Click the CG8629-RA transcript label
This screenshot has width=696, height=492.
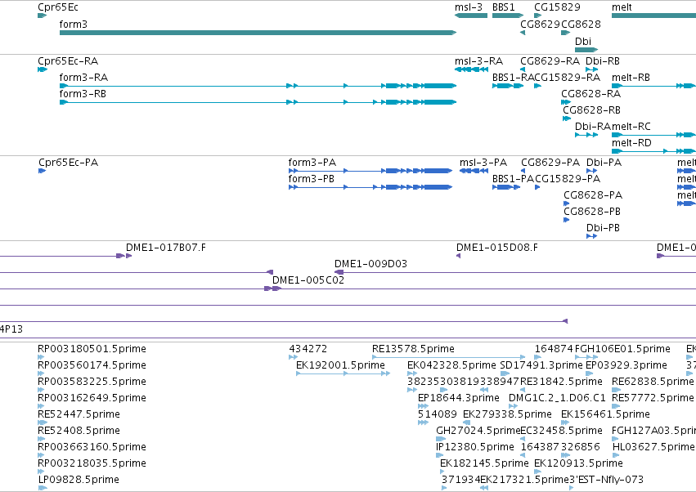550,61
